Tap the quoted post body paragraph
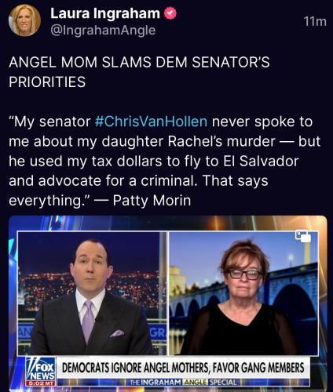This screenshot has width=333, height=392. (x=164, y=162)
